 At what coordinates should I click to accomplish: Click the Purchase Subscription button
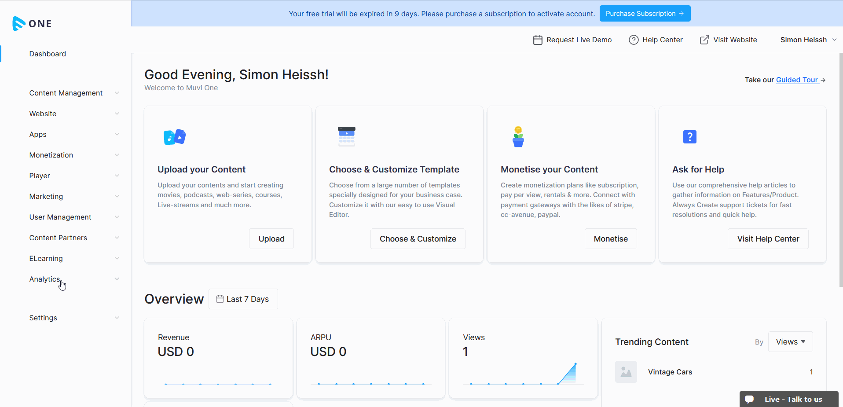[x=645, y=14]
